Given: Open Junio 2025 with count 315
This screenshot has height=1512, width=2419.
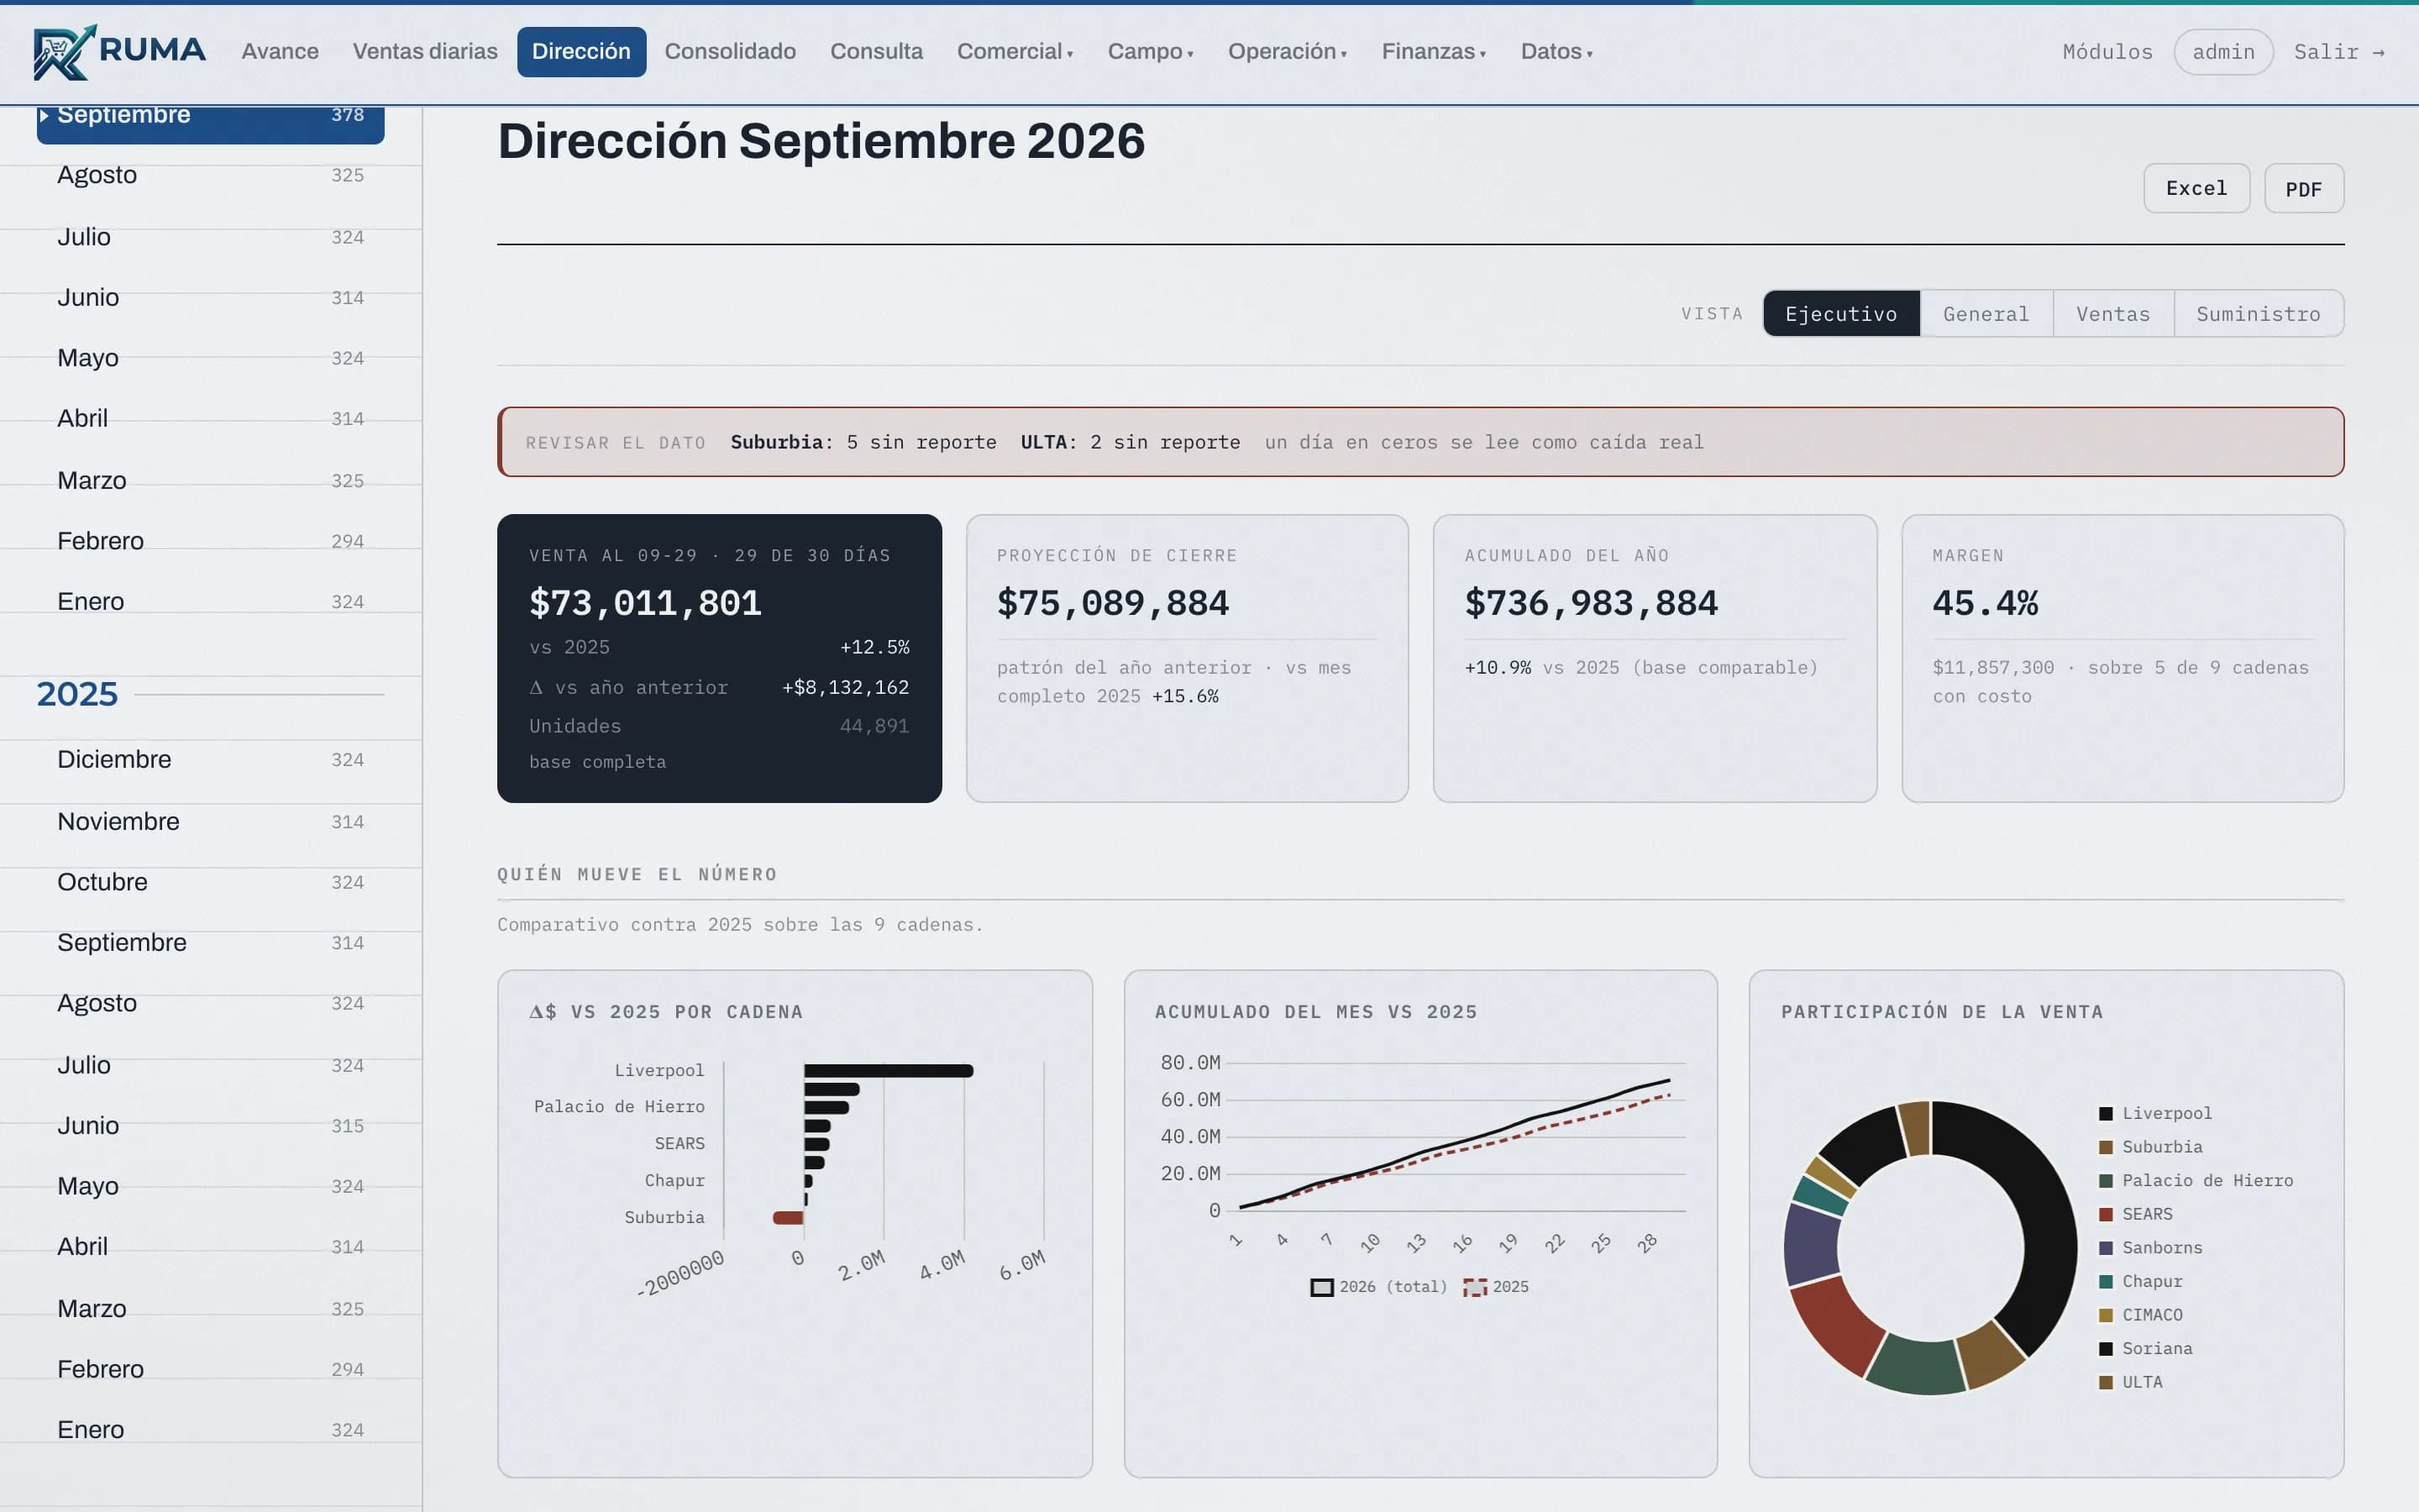Looking at the screenshot, I should tap(210, 1126).
